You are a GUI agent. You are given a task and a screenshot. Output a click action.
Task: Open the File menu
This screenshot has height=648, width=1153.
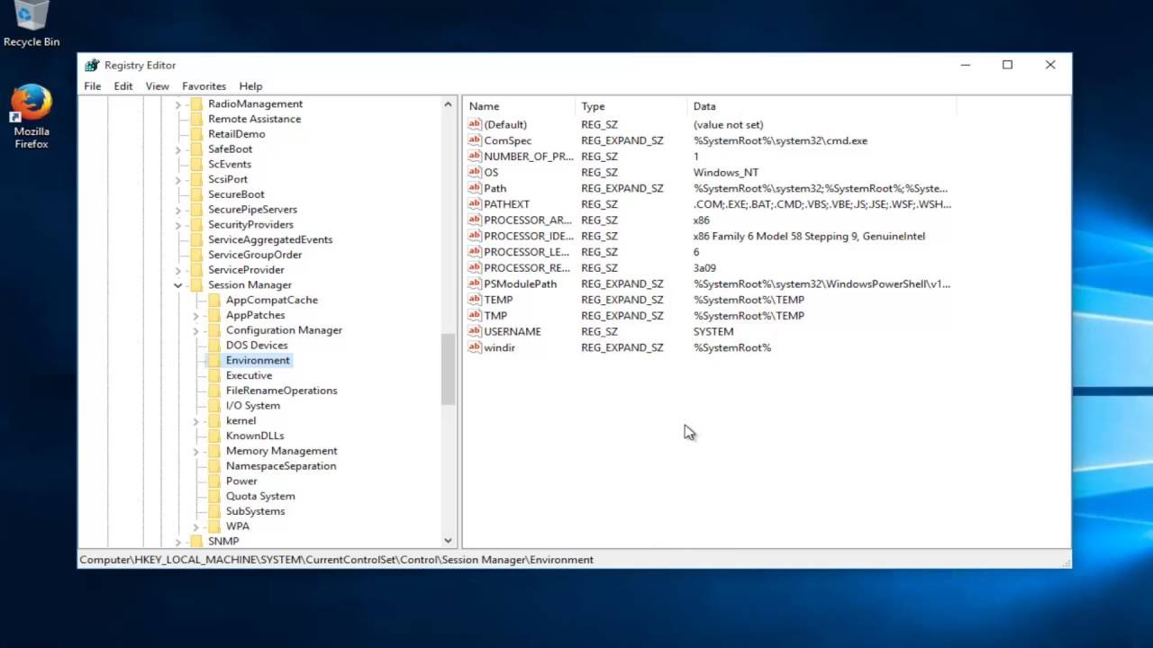pyautogui.click(x=93, y=86)
